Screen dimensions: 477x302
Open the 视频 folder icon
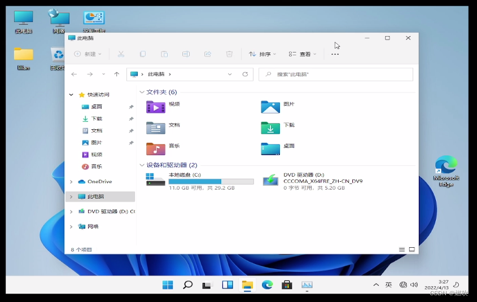pyautogui.click(x=155, y=107)
